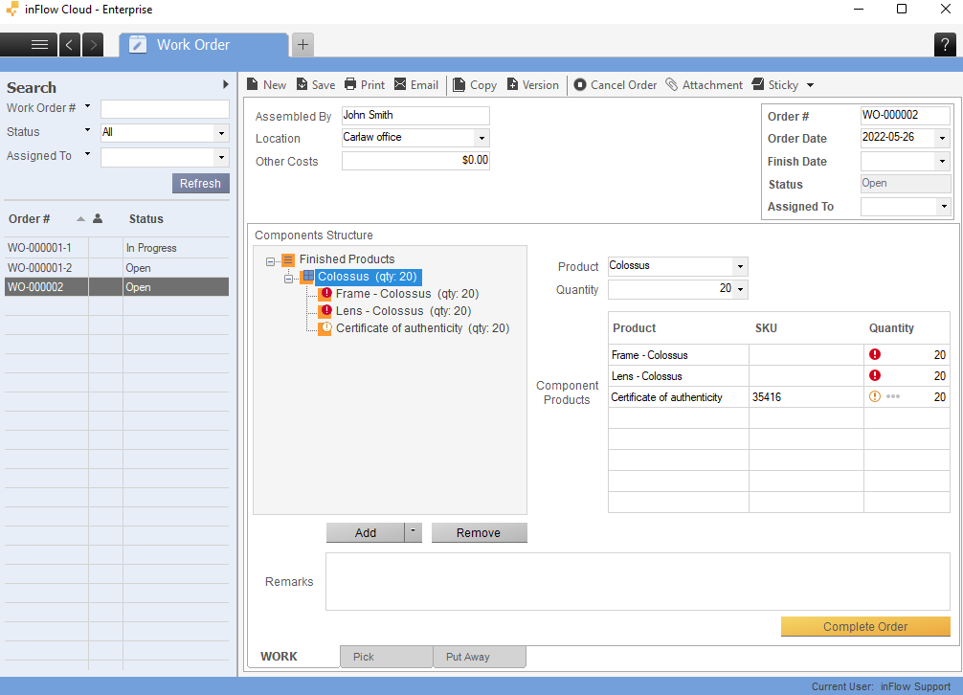
Task: Select the Finished Products root node
Action: pyautogui.click(x=347, y=259)
